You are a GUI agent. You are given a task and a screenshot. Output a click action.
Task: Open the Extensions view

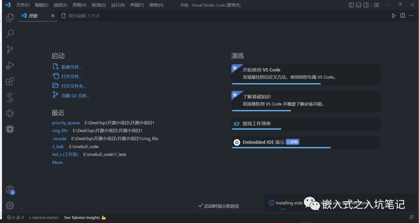9,81
